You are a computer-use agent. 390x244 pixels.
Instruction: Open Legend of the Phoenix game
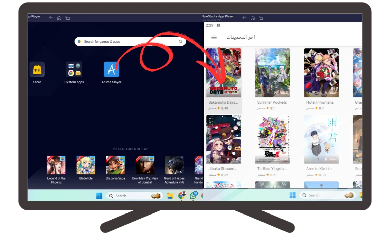(56, 165)
